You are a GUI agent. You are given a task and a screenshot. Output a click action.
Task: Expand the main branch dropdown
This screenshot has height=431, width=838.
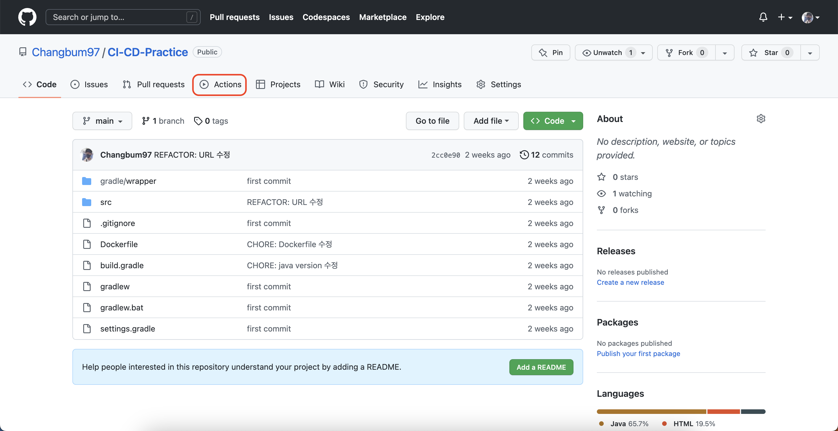[x=102, y=121]
